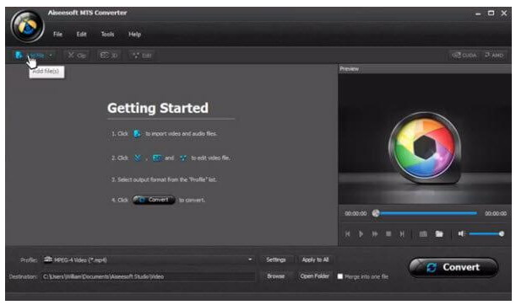This screenshot has height=305, width=516.
Task: Open the Clip tool
Action: [77, 56]
